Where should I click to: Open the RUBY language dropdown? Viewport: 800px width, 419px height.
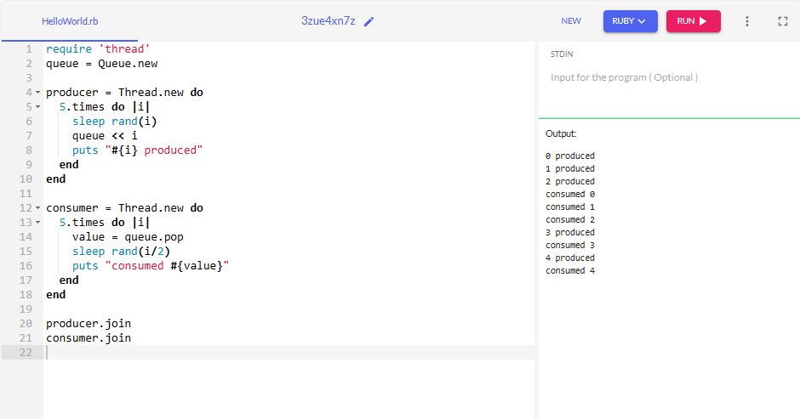(630, 21)
